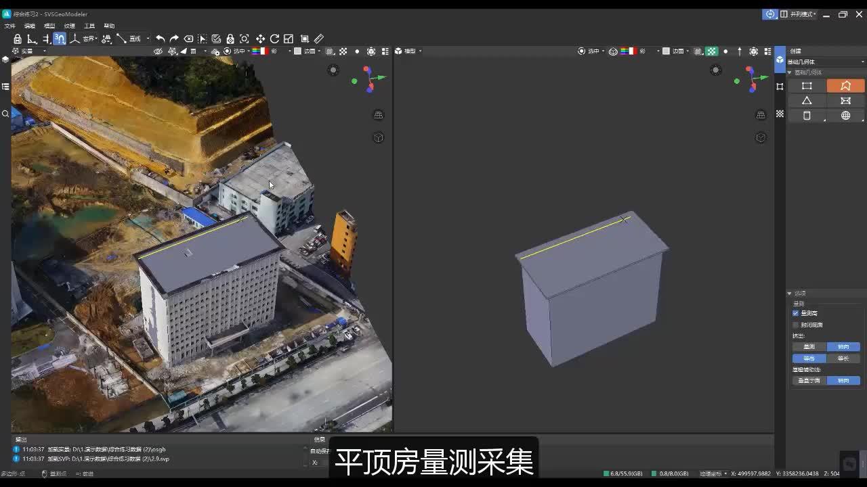Enable the 封闭底面 checkbox
867x487 pixels.
click(x=795, y=324)
